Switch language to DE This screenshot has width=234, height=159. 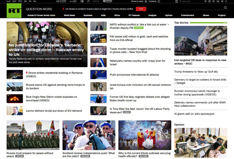coord(25,1)
